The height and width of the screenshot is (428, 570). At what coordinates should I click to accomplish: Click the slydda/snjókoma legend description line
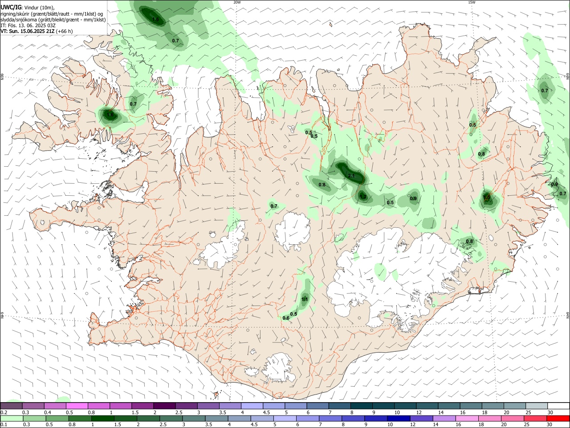[x=53, y=20]
